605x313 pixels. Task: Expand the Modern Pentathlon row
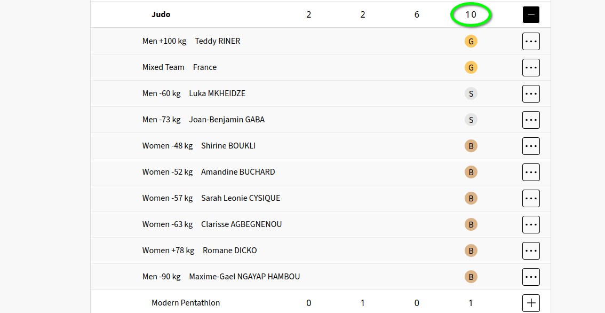pos(531,303)
